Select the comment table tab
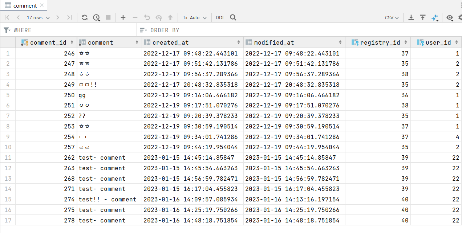Image resolution: width=462 pixels, height=233 pixels. tap(25, 5)
